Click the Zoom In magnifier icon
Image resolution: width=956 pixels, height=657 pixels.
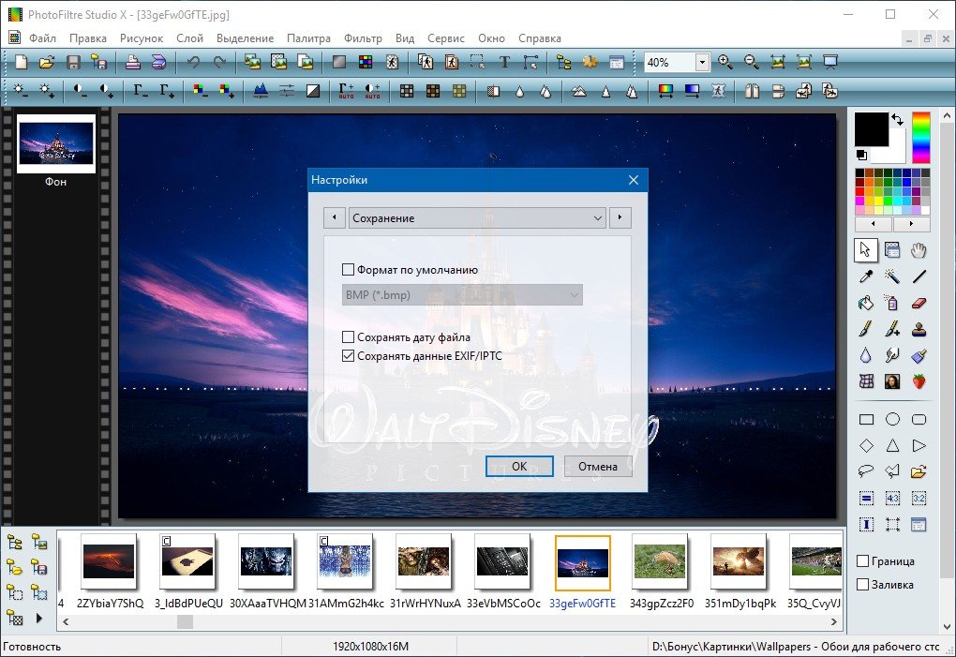click(x=724, y=63)
